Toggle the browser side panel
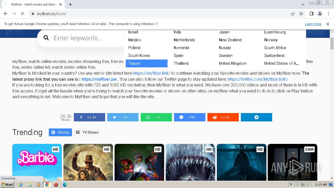 coord(312,14)
